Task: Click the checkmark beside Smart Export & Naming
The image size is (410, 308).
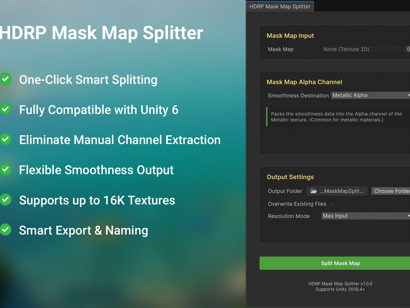Action: pos(5,229)
